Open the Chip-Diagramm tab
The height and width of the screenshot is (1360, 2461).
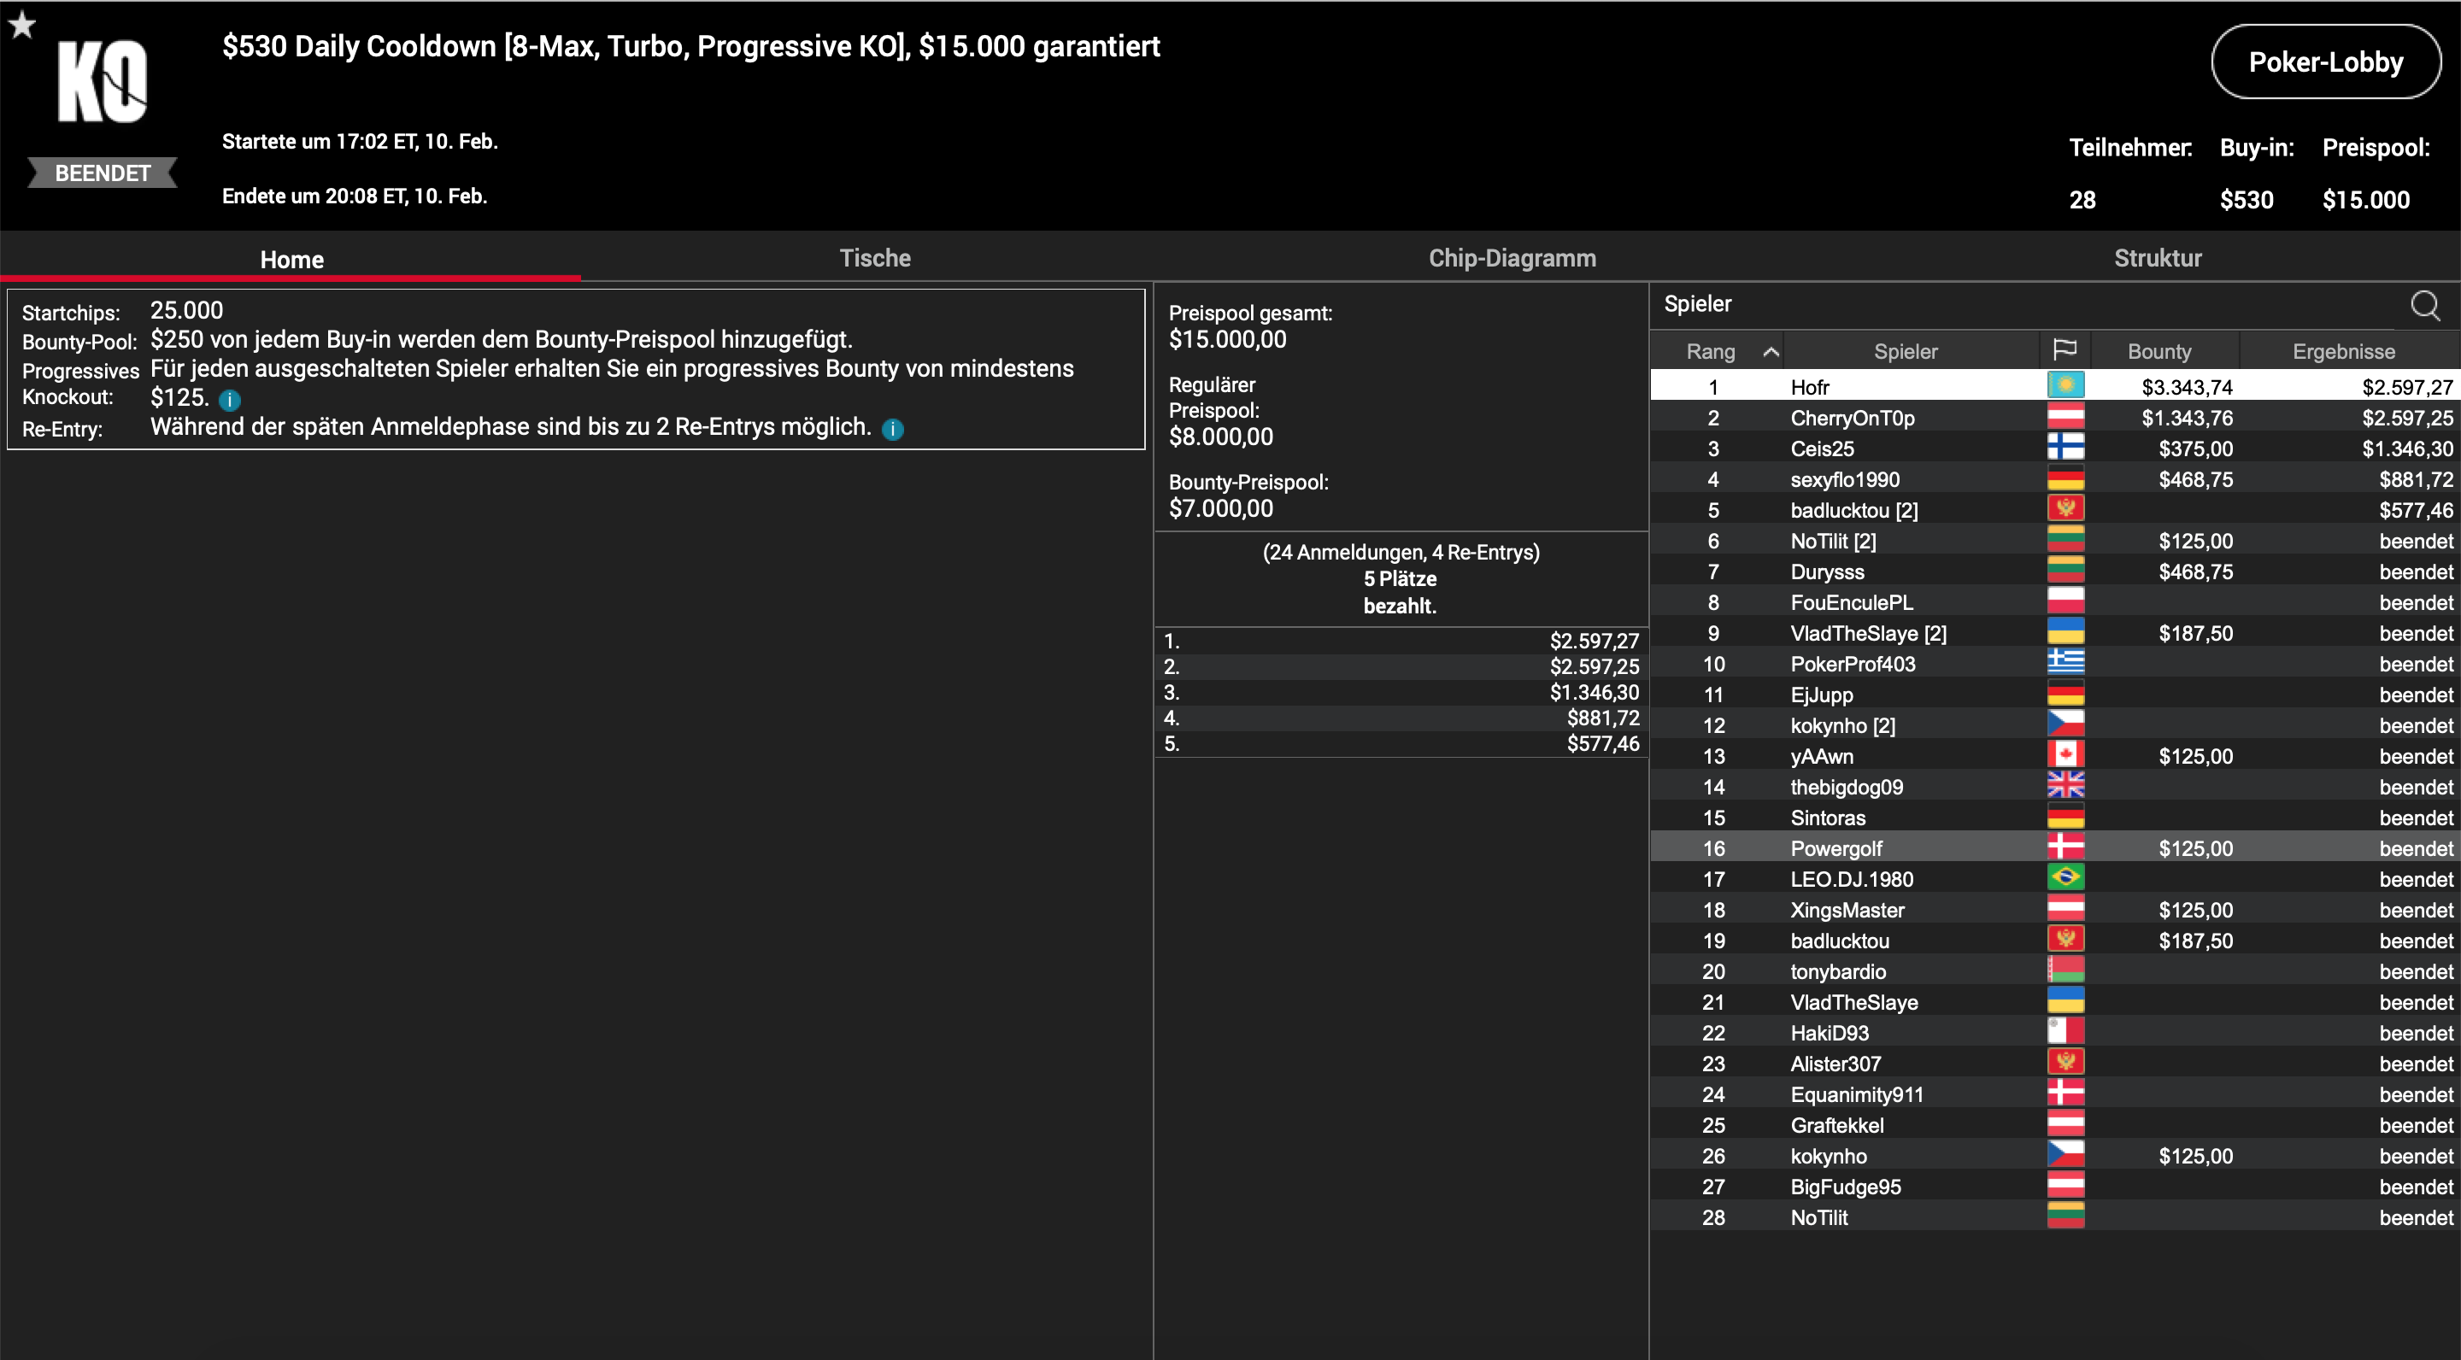1512,258
